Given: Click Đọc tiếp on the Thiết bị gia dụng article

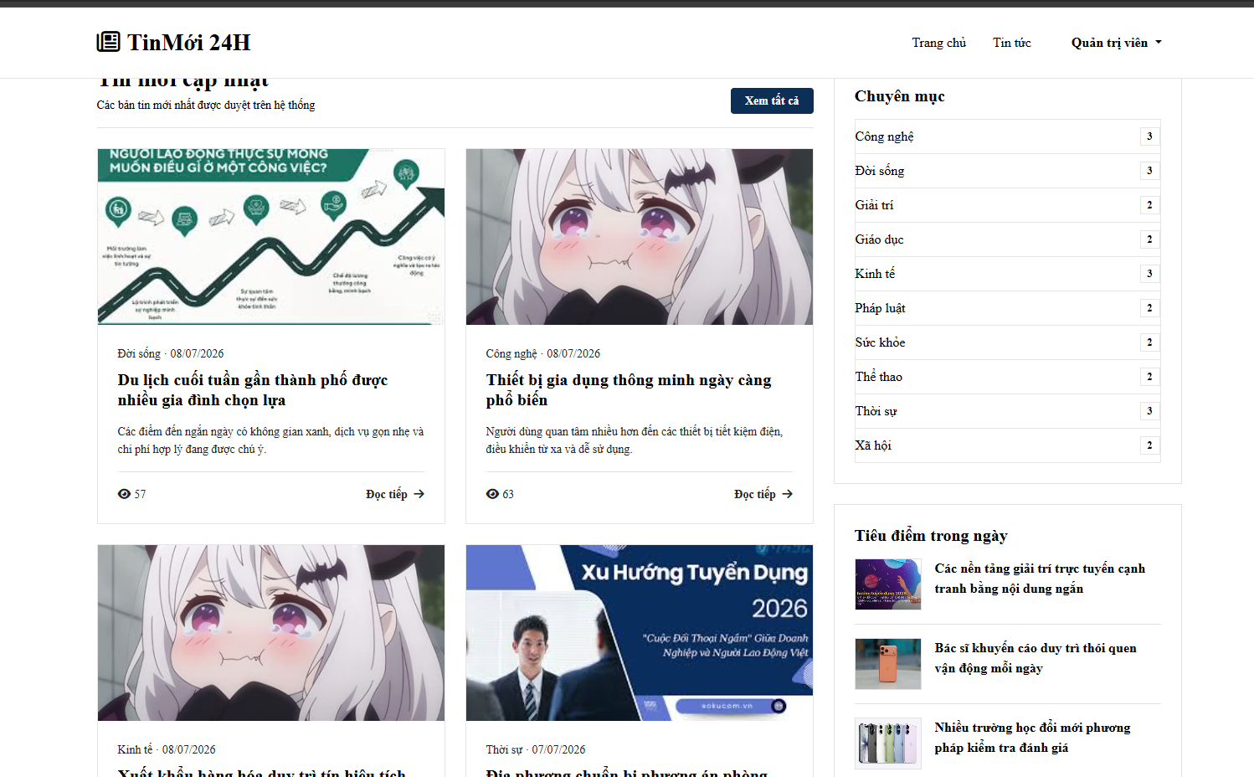Looking at the screenshot, I should tap(763, 494).
